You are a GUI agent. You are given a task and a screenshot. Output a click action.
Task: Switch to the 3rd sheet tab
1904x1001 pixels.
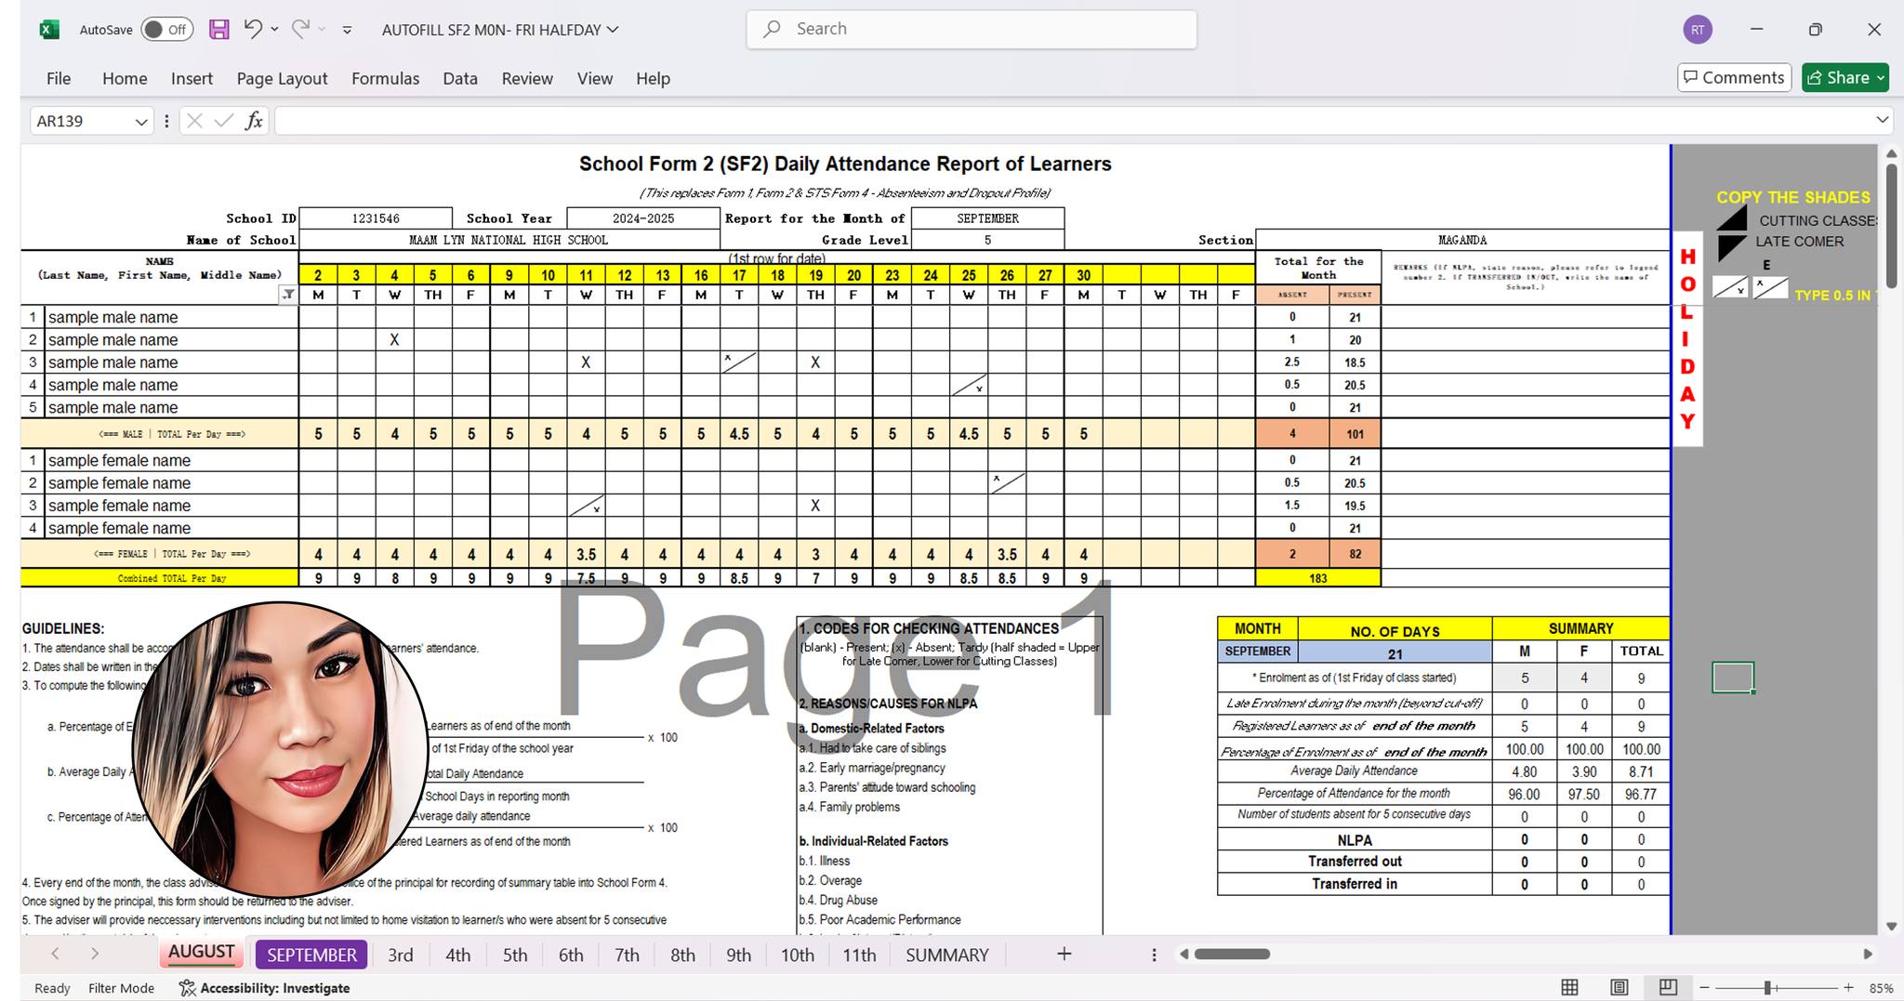pos(401,955)
